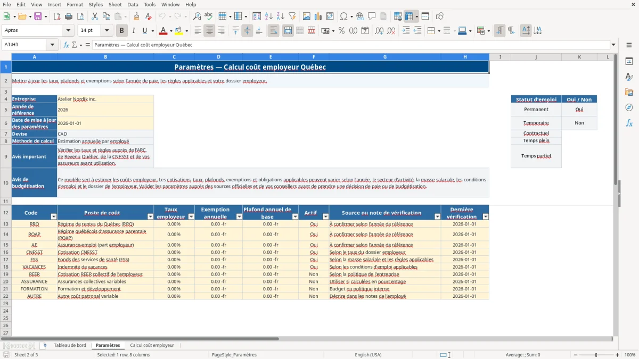Toggle Wrap Text

[x=273, y=31]
